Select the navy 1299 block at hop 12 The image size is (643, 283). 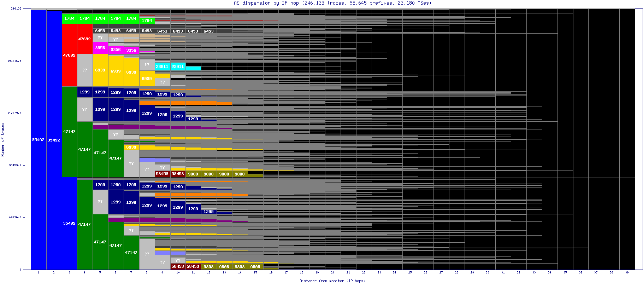coord(208,212)
